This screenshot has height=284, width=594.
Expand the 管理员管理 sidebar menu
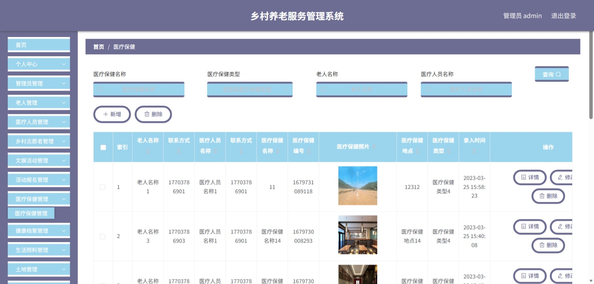click(x=39, y=83)
